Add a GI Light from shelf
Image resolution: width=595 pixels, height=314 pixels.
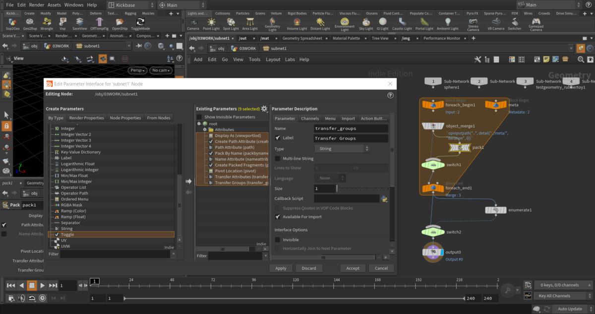(x=383, y=23)
